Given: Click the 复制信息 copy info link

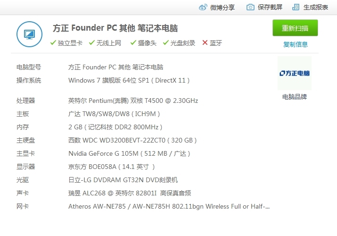Looking at the screenshot, I should click(296, 44).
